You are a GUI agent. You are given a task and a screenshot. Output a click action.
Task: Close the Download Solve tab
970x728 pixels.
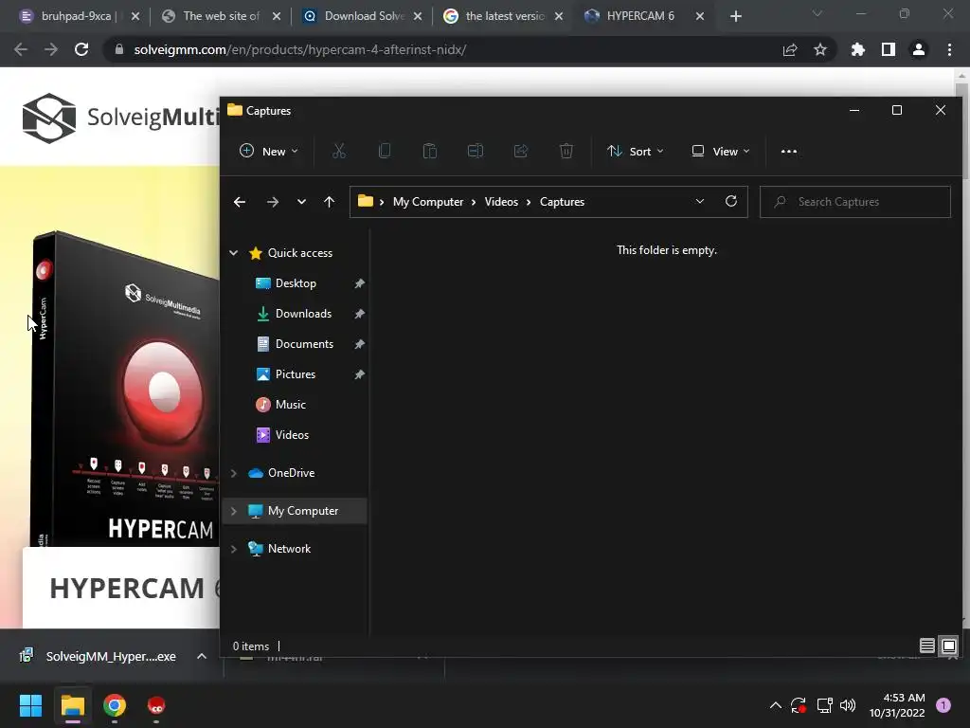pyautogui.click(x=418, y=16)
